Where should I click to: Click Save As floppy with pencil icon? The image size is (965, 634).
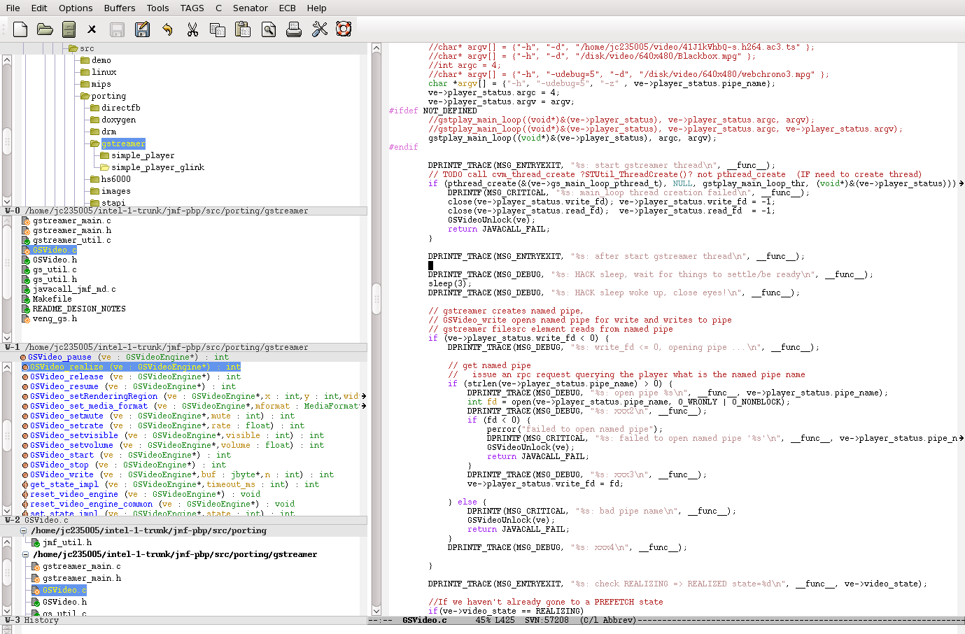(142, 29)
